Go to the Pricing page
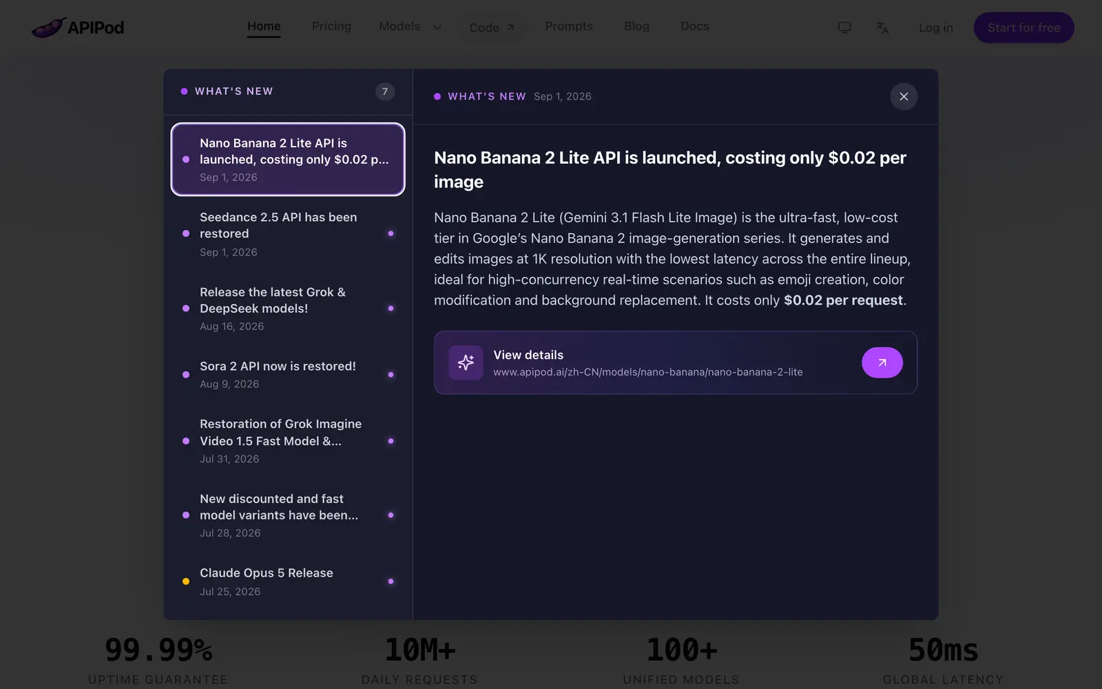 331,26
